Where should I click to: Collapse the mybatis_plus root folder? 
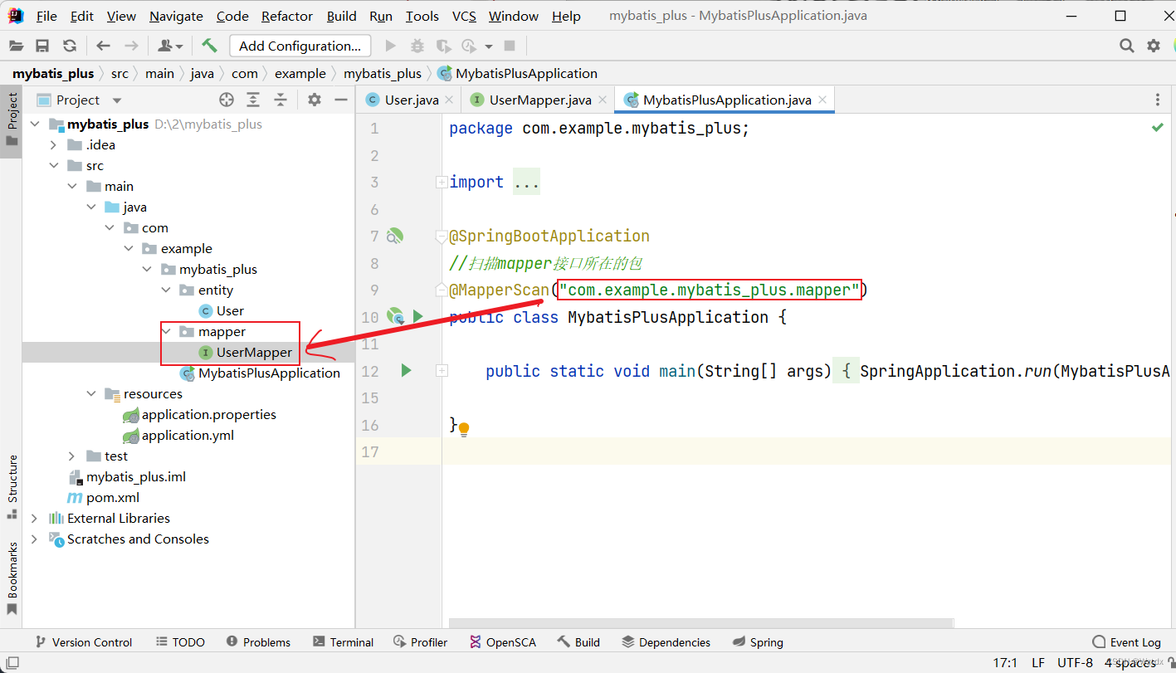point(35,124)
